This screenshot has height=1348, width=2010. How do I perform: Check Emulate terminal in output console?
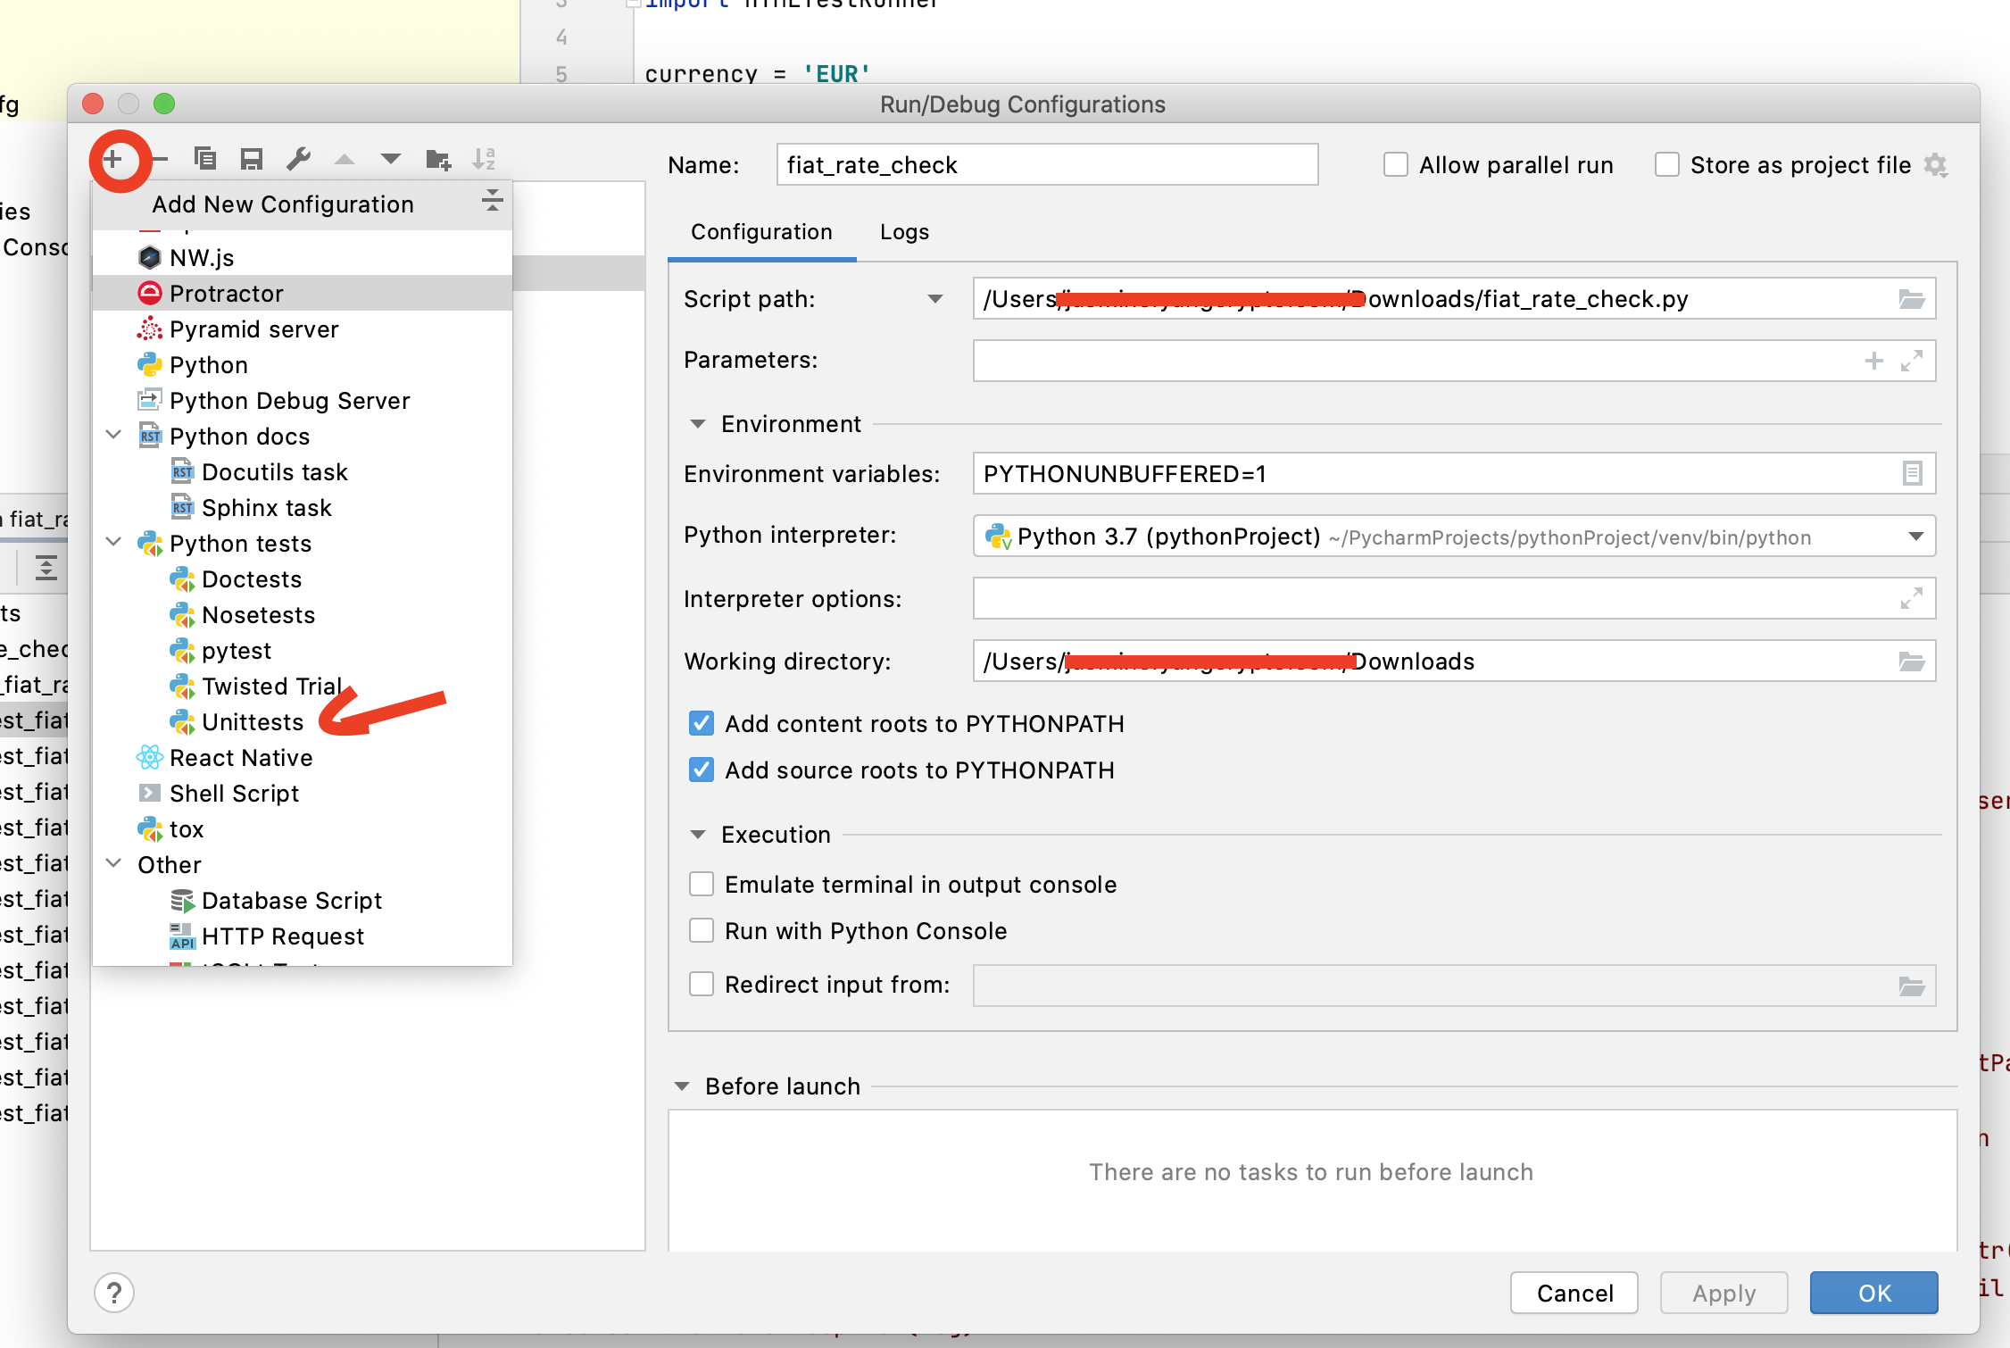[x=702, y=884]
